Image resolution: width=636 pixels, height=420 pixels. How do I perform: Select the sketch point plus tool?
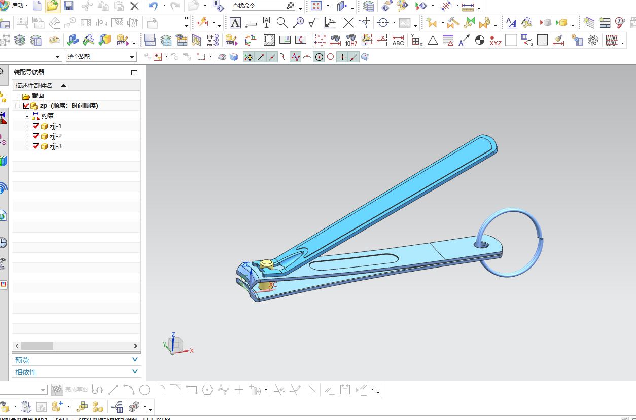pyautogui.click(x=239, y=390)
